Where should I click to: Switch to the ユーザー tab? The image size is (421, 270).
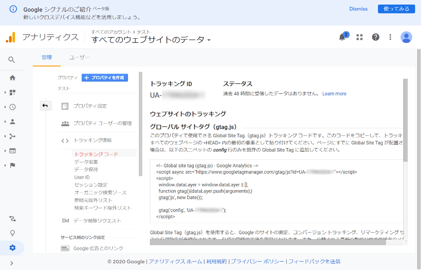(x=80, y=57)
